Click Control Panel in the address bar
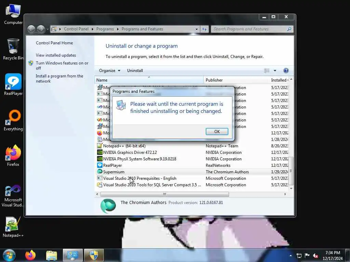Screen dimensions: 350x262 point(76,29)
